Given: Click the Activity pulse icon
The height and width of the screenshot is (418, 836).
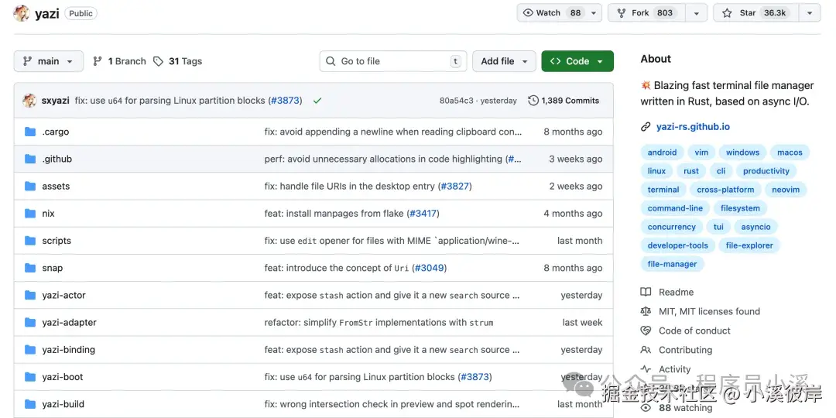Looking at the screenshot, I should coord(646,369).
